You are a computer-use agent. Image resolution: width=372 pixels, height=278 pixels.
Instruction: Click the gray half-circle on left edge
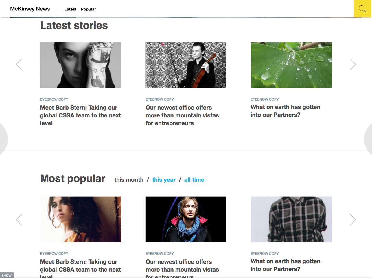tap(3, 139)
